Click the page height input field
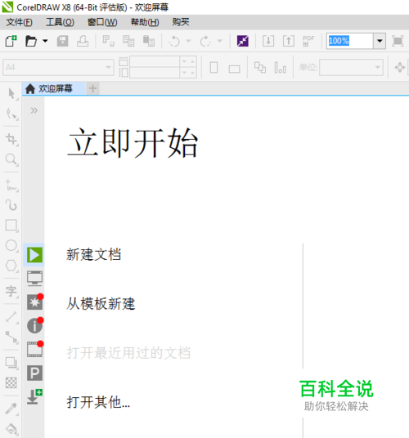The height and width of the screenshot is (438, 409). point(155,73)
